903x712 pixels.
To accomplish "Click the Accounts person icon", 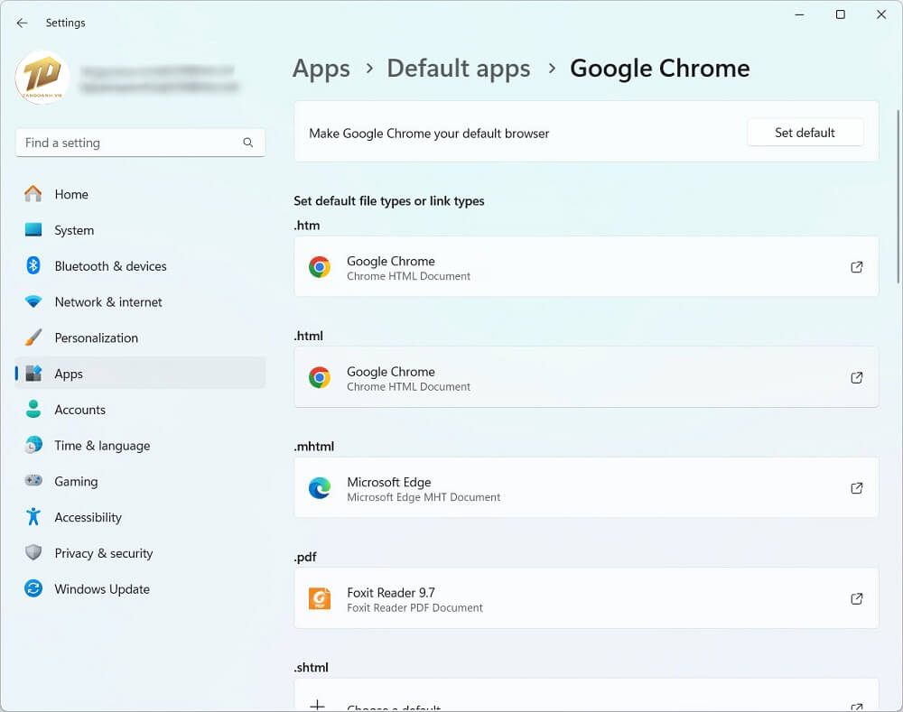I will tap(33, 409).
